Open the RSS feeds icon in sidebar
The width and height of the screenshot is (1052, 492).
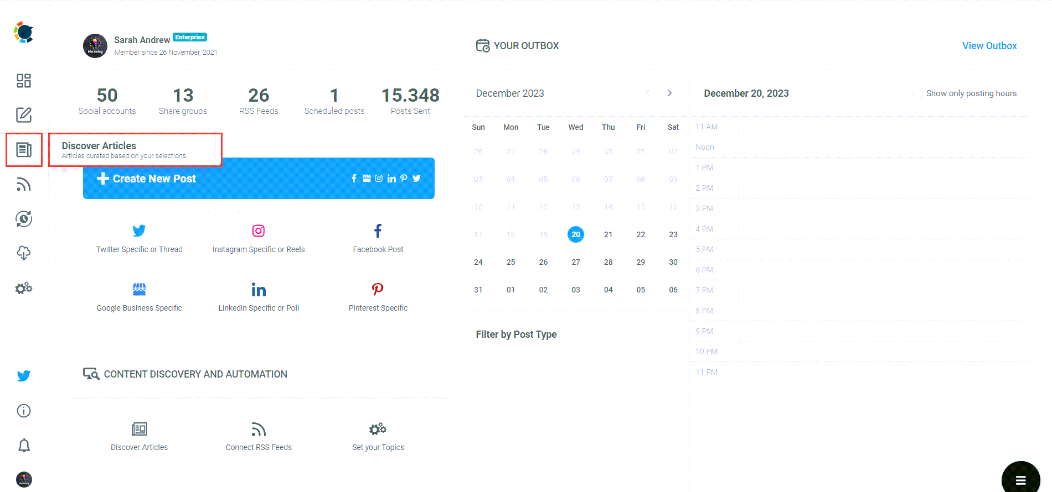24,184
